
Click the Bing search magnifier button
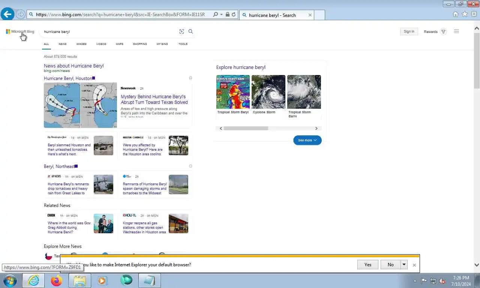(x=190, y=31)
